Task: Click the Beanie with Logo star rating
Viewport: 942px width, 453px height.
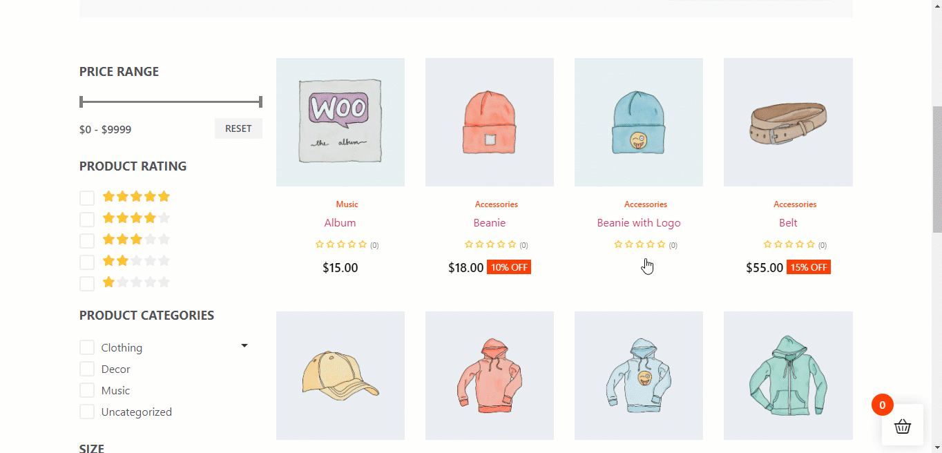Action: point(640,244)
